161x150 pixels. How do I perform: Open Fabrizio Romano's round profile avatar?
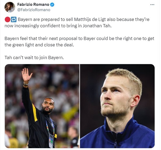pos(10,7)
